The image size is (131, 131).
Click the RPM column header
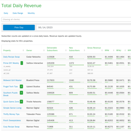(x=107, y=50)
